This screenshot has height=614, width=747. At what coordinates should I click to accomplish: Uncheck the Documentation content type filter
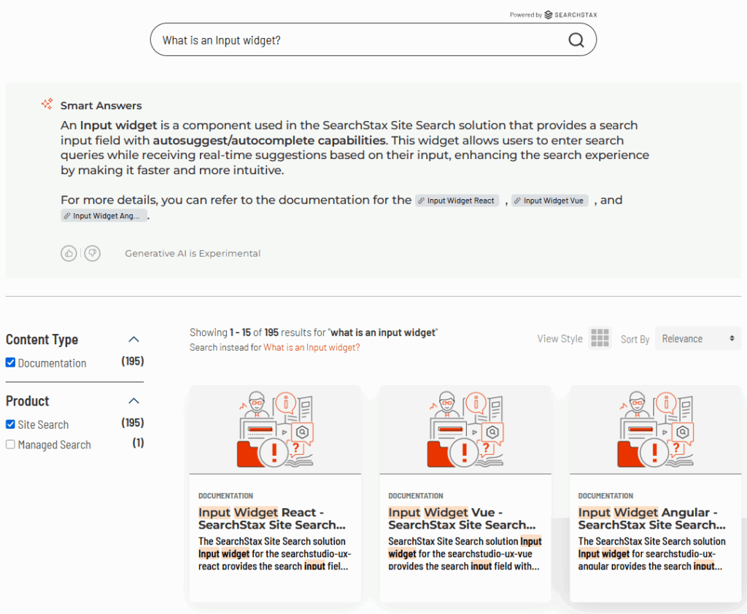pyautogui.click(x=10, y=362)
